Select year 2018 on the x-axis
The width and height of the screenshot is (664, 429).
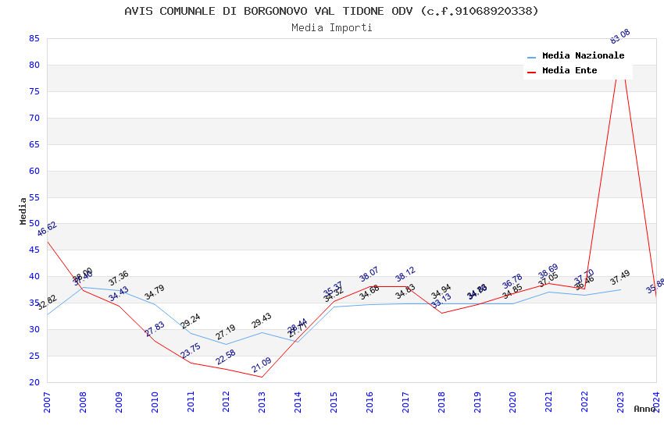[441, 402]
